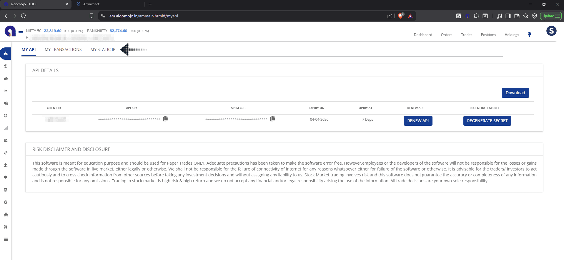Click the history clock icon in the sidebar
Viewport: 564px width, 260px height.
coord(6,66)
